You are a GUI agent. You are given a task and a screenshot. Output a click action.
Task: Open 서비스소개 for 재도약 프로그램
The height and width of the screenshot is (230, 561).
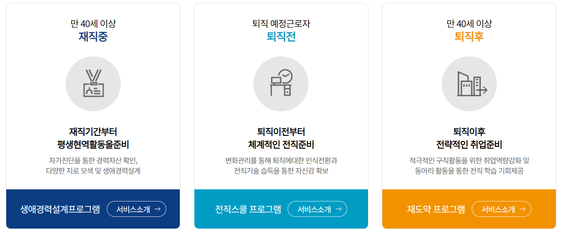coord(501,209)
